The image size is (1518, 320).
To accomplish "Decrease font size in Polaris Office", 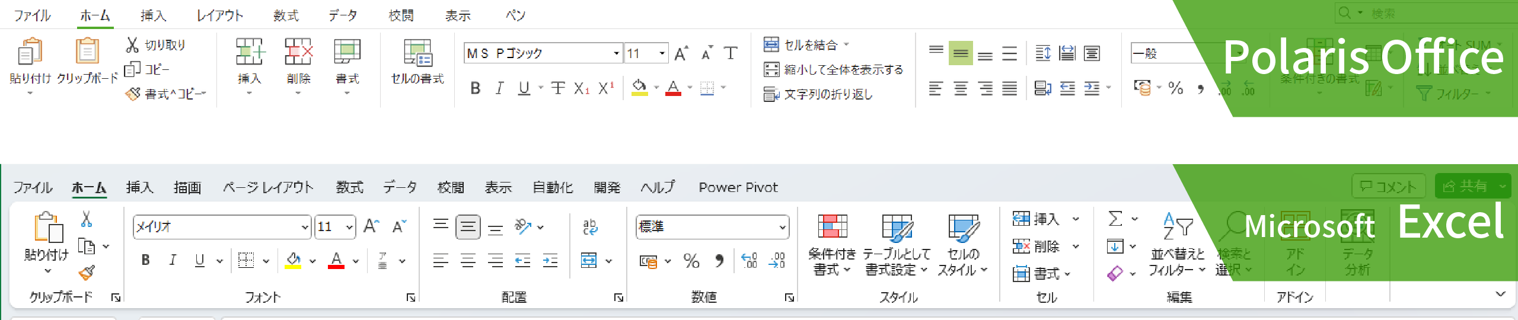I will tap(706, 53).
